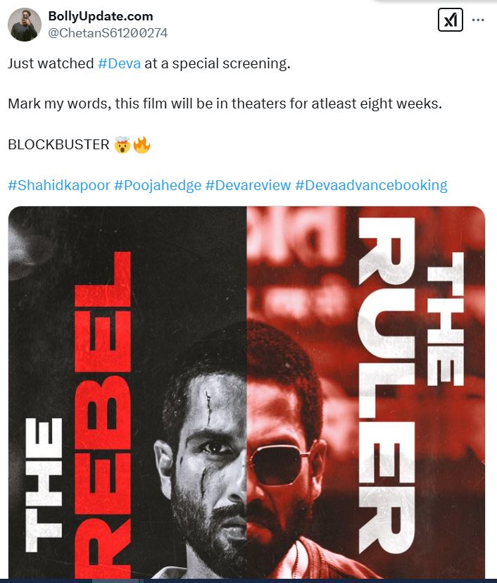Image resolution: width=497 pixels, height=583 pixels.
Task: Visit the @ChetanS61200274 handle
Action: click(x=108, y=33)
